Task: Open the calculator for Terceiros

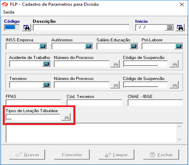Action: point(46,85)
